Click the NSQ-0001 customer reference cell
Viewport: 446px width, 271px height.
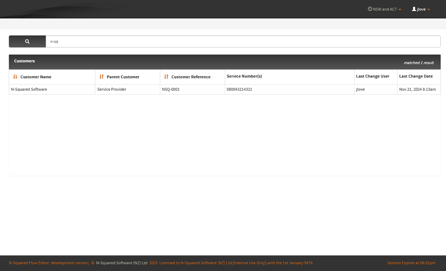point(171,89)
